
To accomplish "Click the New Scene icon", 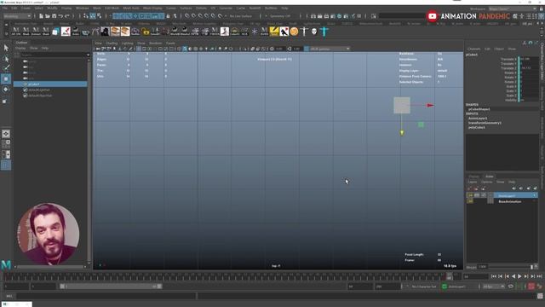I will tap(41, 16).
